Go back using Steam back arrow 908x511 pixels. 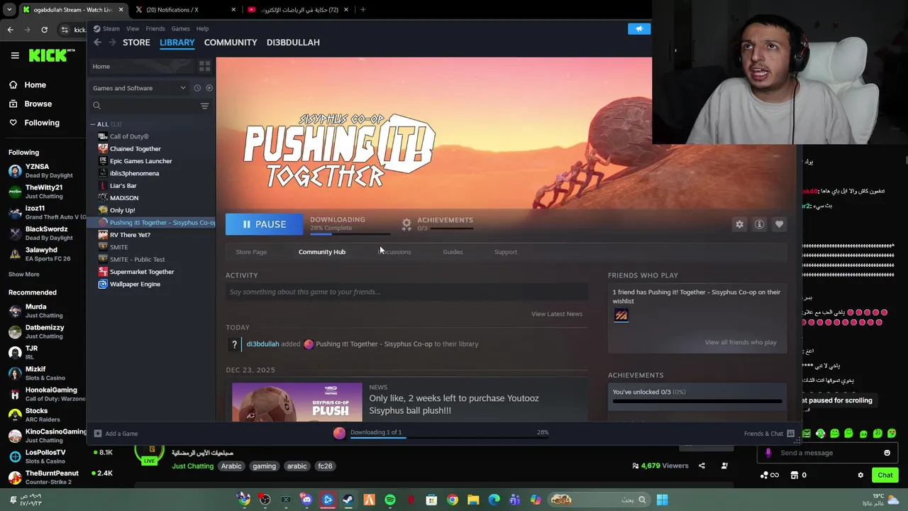coord(97,43)
